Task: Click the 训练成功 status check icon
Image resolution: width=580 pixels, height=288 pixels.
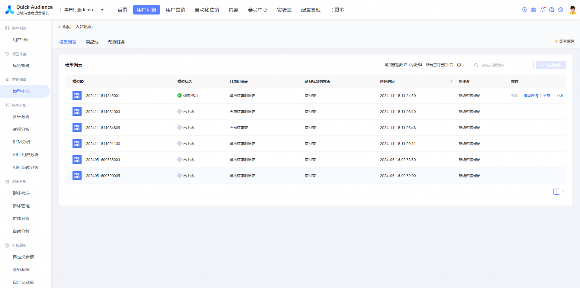Action: coord(179,95)
